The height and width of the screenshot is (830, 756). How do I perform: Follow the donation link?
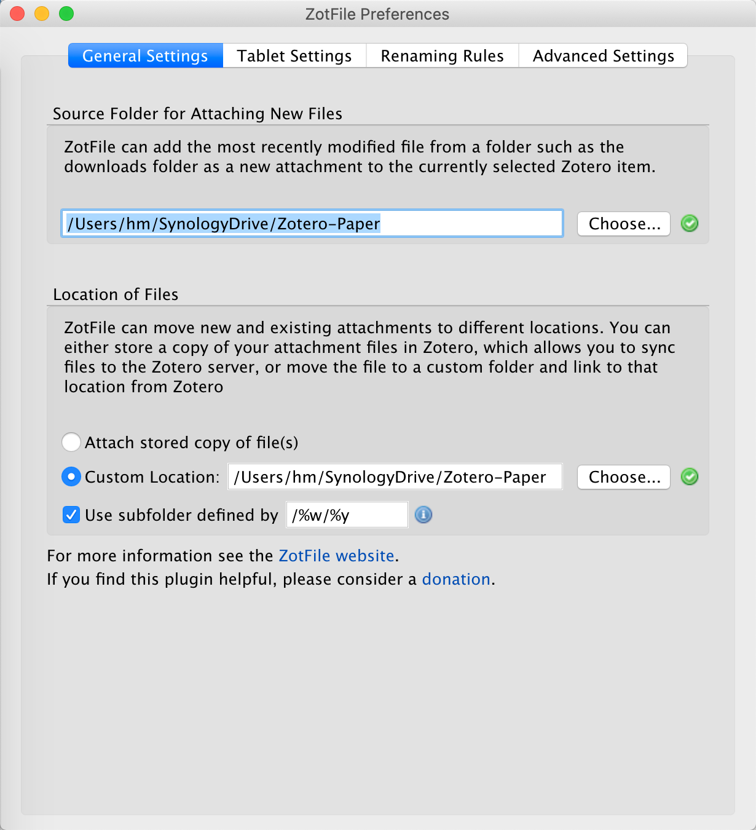456,579
